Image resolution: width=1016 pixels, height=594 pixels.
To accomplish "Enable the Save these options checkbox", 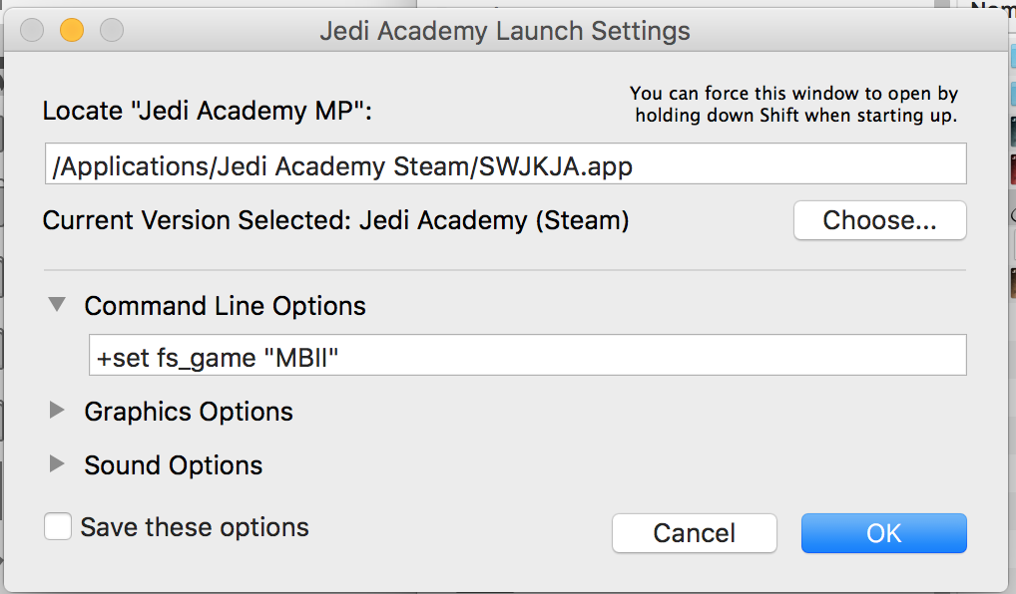I will pyautogui.click(x=58, y=527).
